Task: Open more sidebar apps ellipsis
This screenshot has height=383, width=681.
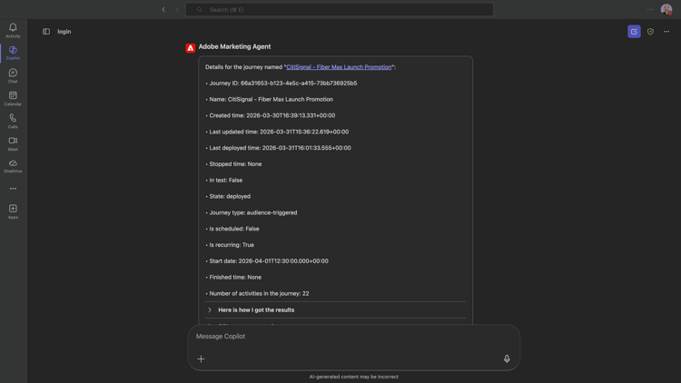Action: 13,189
